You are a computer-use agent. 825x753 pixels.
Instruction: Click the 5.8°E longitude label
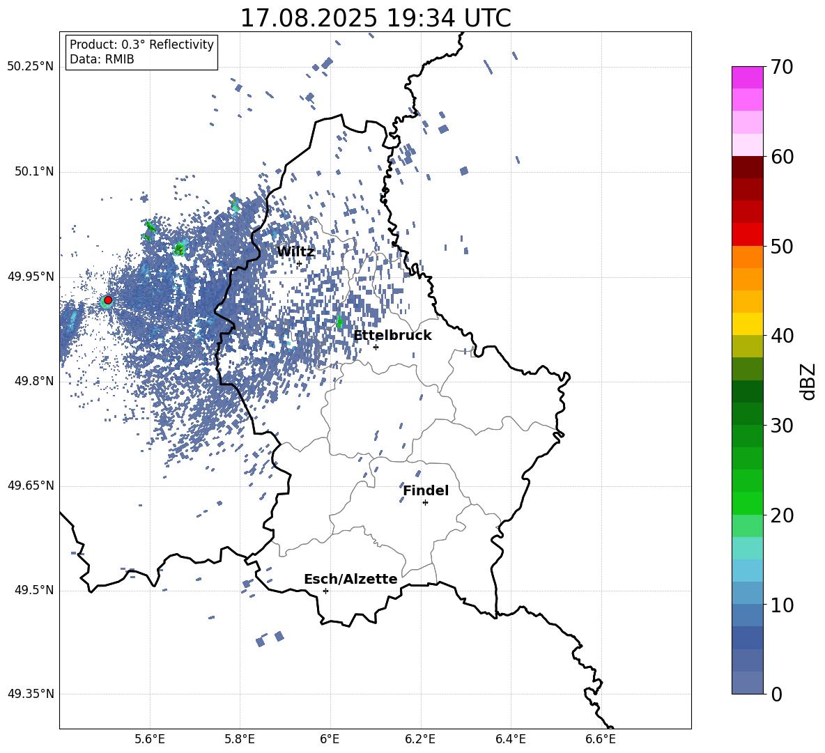point(240,740)
